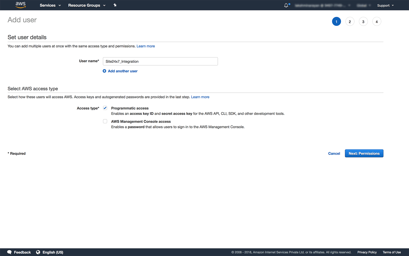Enable AWS Management Console access
This screenshot has height=256, width=409.
tap(105, 121)
